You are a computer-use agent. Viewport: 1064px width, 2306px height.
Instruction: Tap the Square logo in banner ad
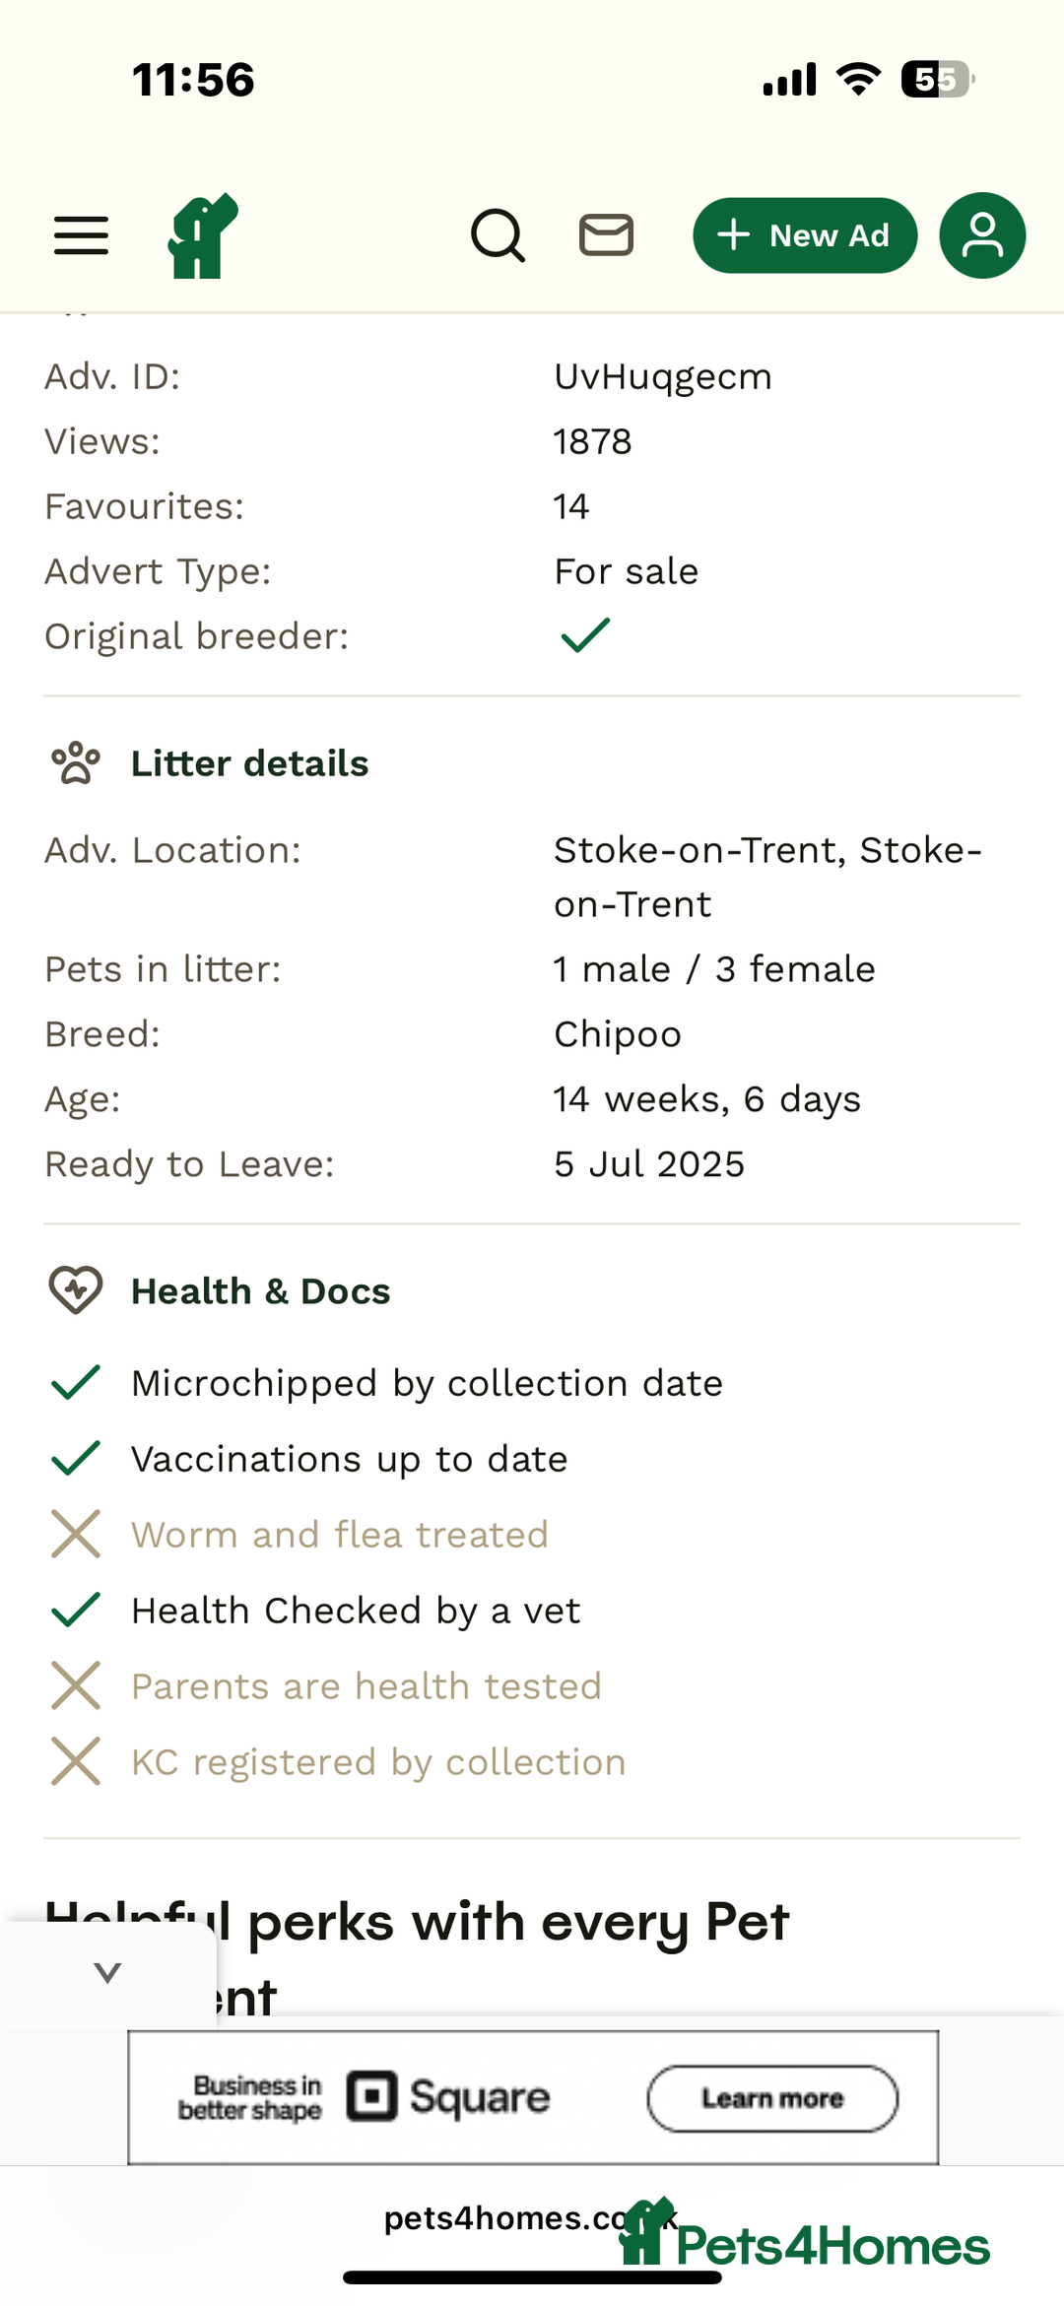[x=448, y=2097]
